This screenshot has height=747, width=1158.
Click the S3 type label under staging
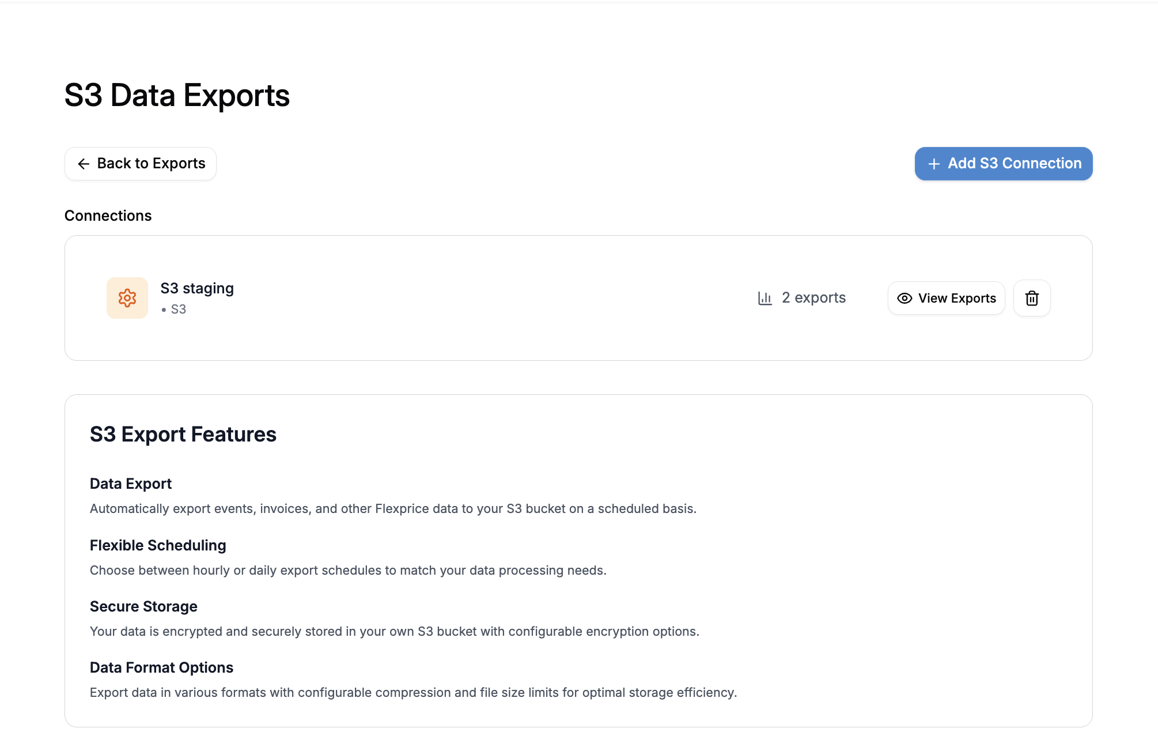coord(179,309)
